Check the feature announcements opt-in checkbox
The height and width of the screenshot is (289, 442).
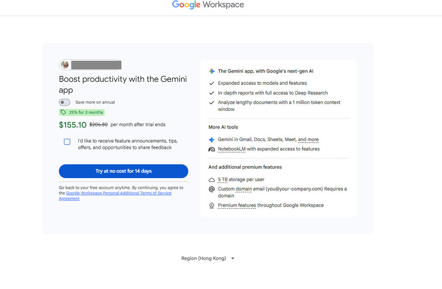pyautogui.click(x=67, y=141)
